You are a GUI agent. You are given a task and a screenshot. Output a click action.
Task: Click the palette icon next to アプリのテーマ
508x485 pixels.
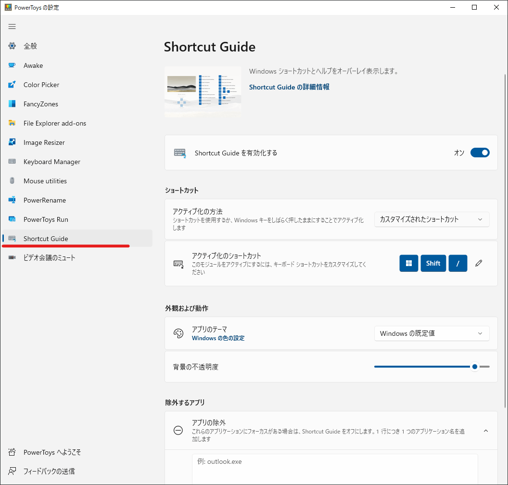tap(178, 333)
